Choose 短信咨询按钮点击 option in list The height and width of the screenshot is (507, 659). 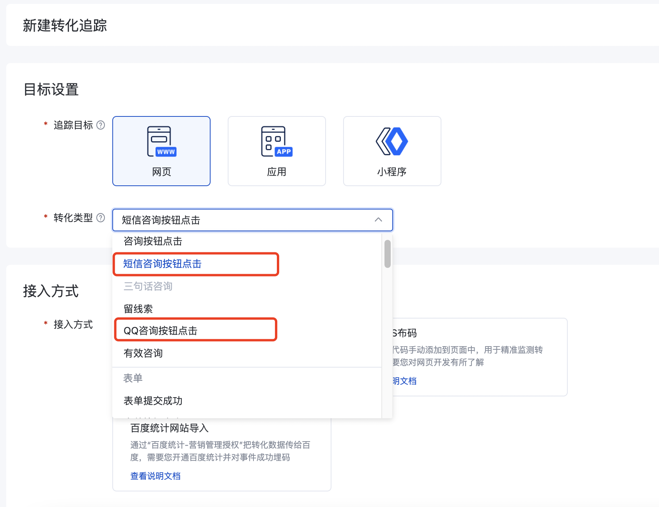click(x=162, y=264)
